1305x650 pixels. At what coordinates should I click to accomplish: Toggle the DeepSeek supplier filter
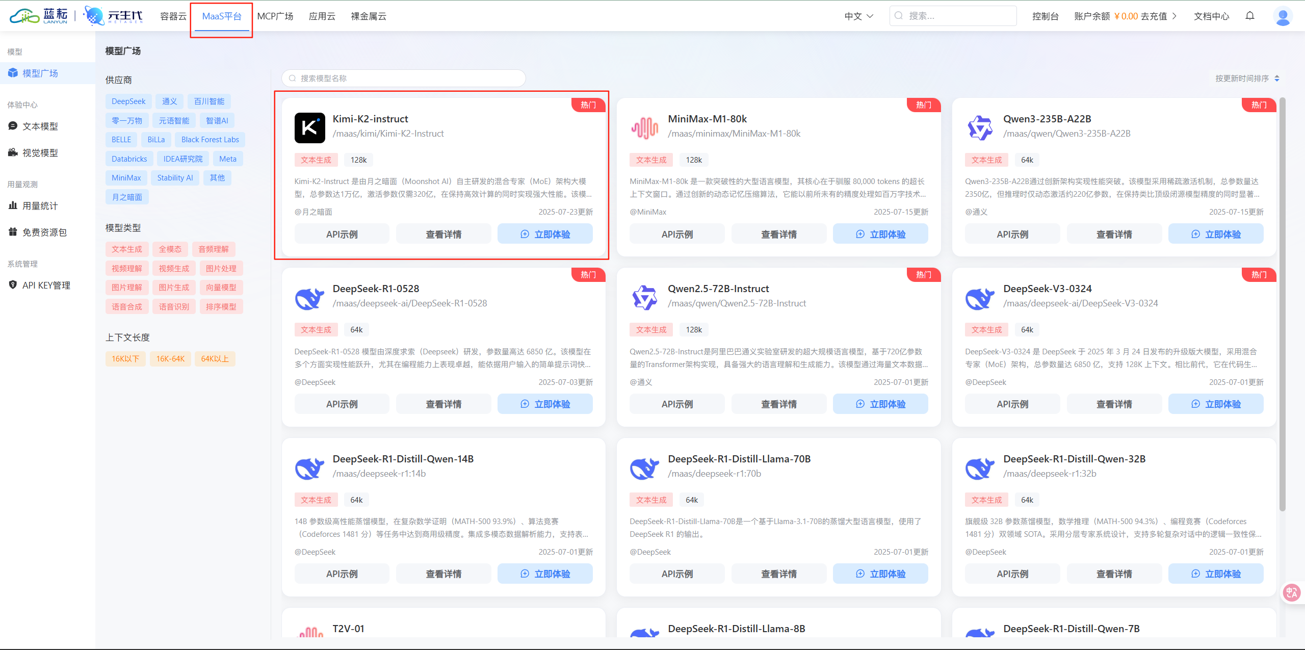(x=128, y=101)
